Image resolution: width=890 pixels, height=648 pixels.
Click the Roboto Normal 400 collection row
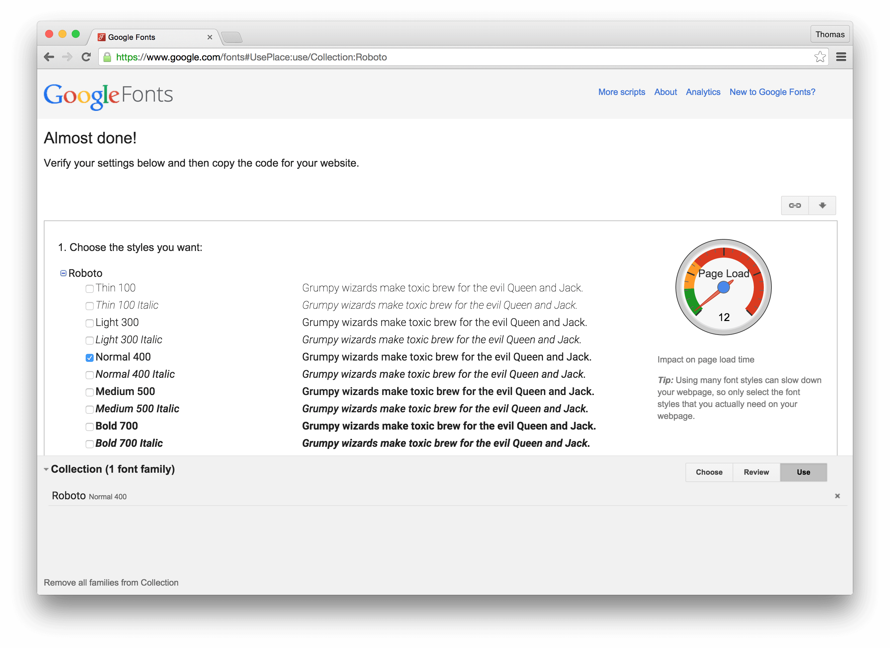point(447,496)
